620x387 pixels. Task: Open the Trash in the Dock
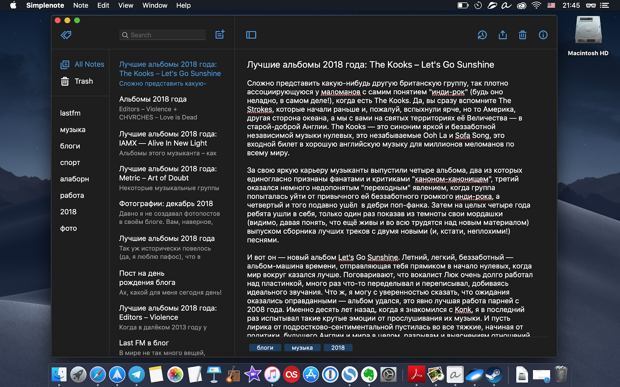[x=561, y=374]
